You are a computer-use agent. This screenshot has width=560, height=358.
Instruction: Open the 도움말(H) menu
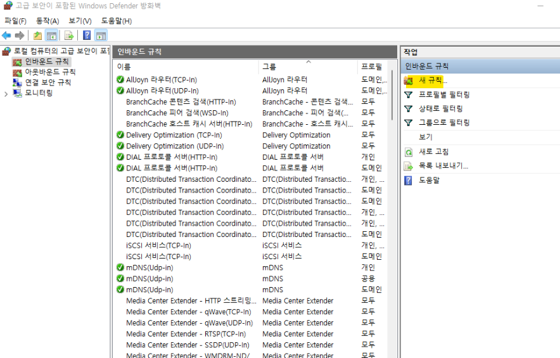click(x=117, y=21)
